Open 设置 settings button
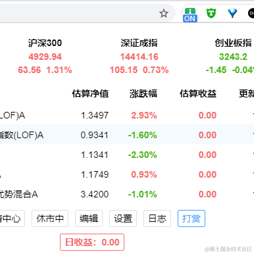Image resolution: width=254 pixels, height=254 pixels. (x=123, y=218)
